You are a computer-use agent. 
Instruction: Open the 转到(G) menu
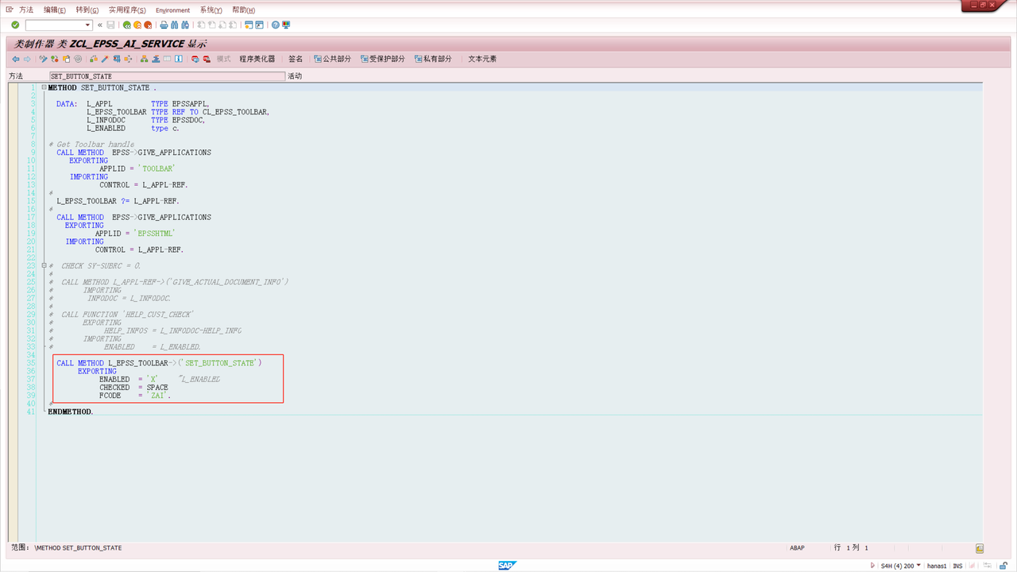(x=87, y=10)
